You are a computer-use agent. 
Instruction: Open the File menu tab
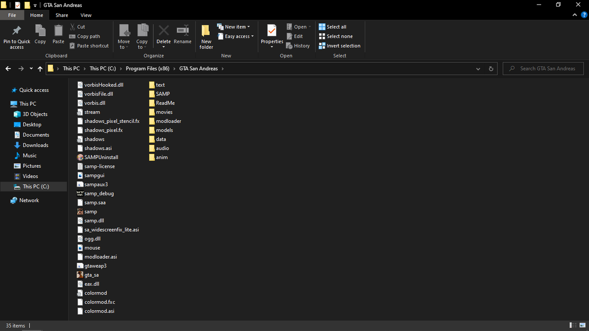click(x=12, y=15)
